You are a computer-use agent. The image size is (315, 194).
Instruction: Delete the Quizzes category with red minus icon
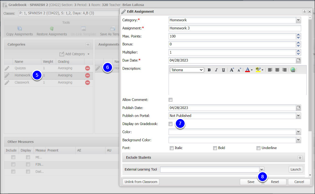pyautogui.click(x=87, y=68)
